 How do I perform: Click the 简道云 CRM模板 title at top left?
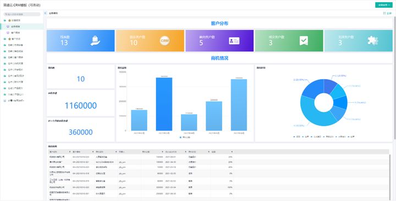[x=21, y=5]
